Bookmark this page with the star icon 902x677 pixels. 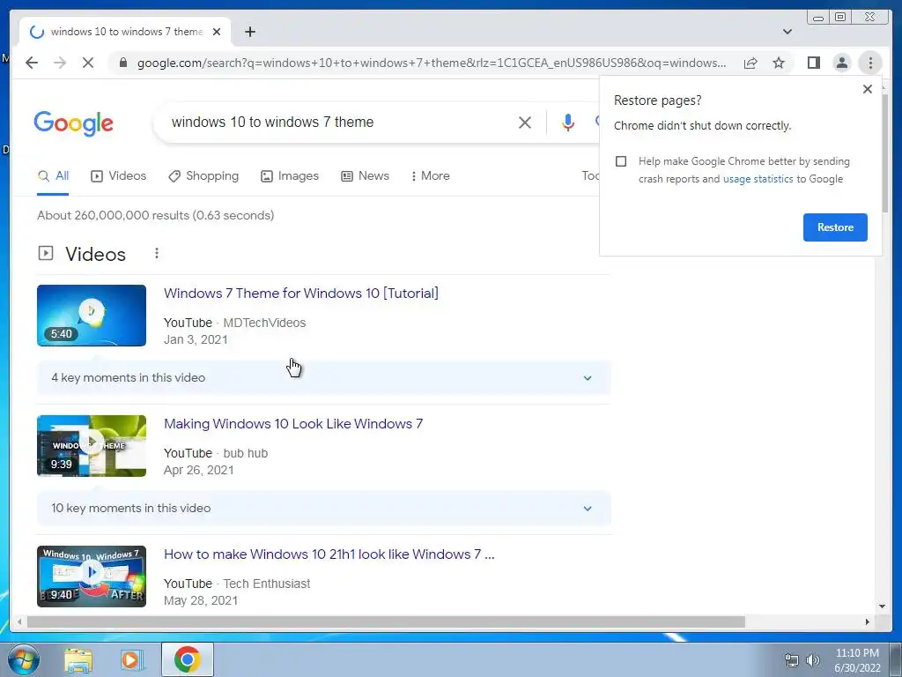coord(779,63)
